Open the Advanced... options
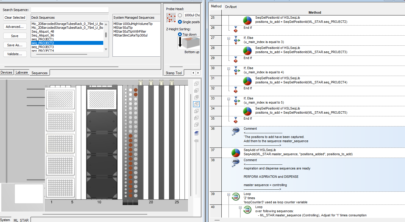405x222 pixels. click(15, 27)
